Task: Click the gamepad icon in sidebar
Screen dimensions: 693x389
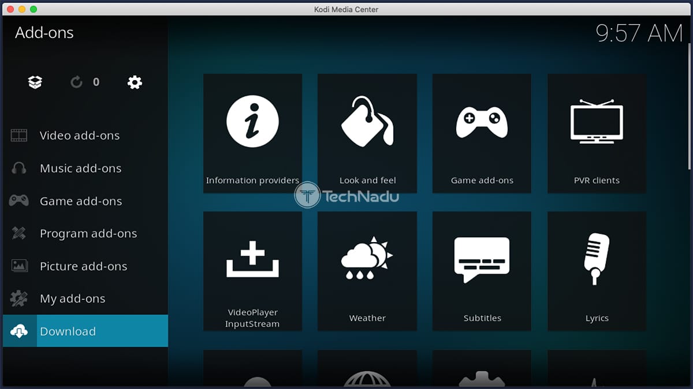Action: [x=19, y=201]
